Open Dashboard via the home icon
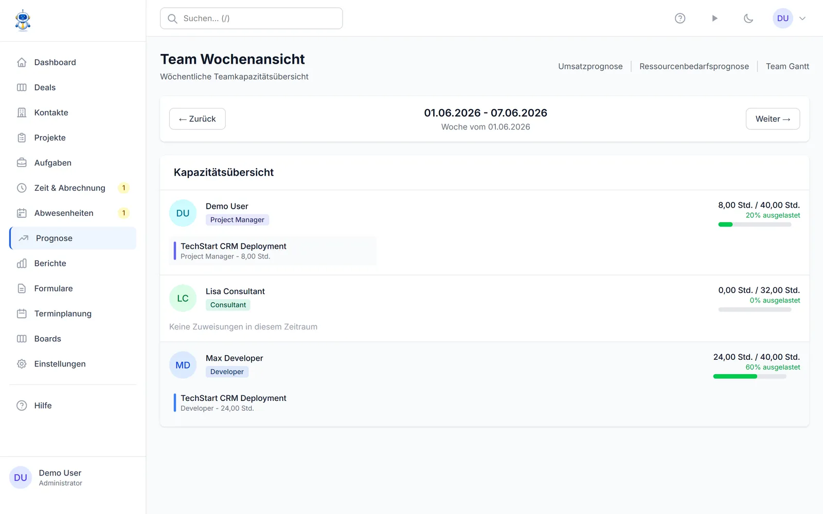This screenshot has height=514, width=823. (22, 62)
